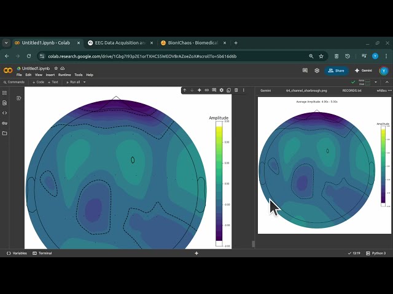Collapse the Colab header with the chevron
Screen dimensions: 393x294
387,82
